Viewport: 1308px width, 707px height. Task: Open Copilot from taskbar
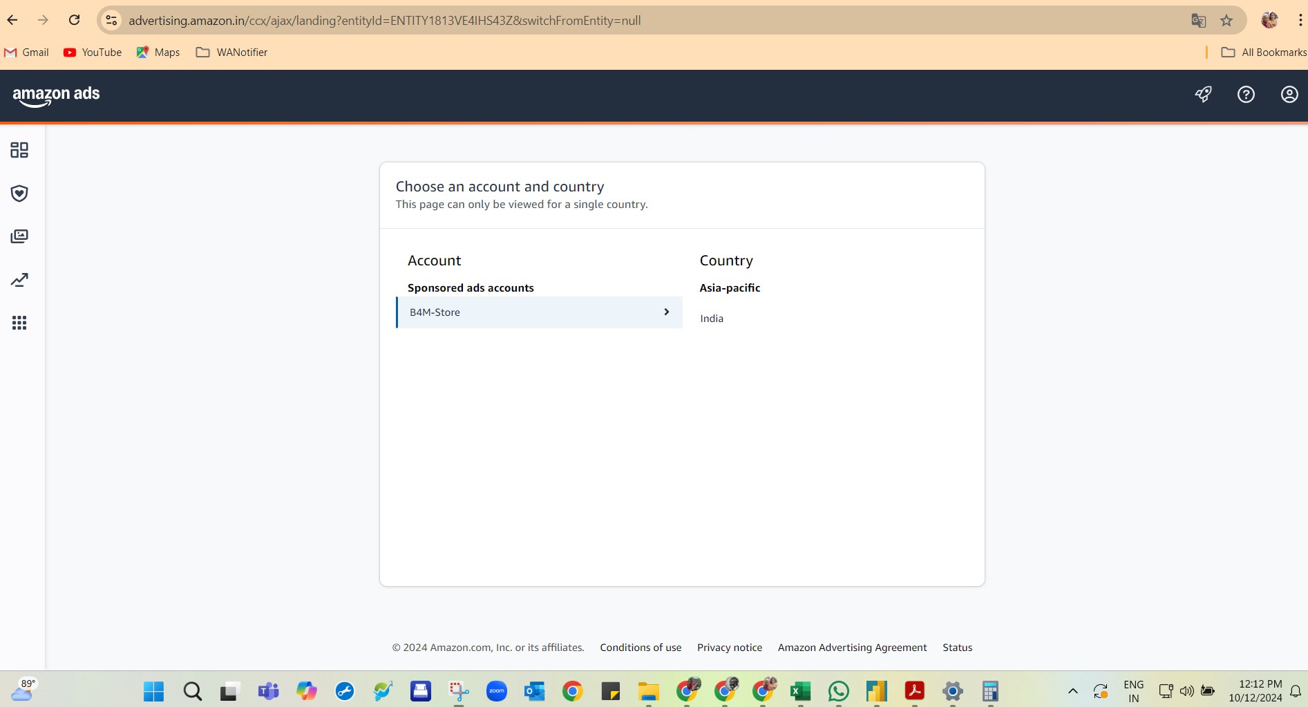[306, 691]
